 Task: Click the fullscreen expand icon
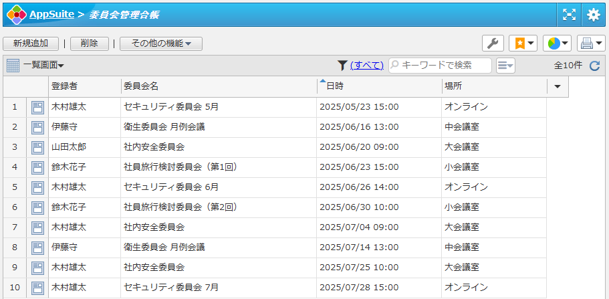569,14
